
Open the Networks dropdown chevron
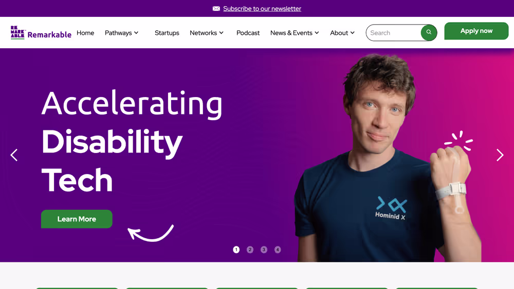click(x=221, y=33)
